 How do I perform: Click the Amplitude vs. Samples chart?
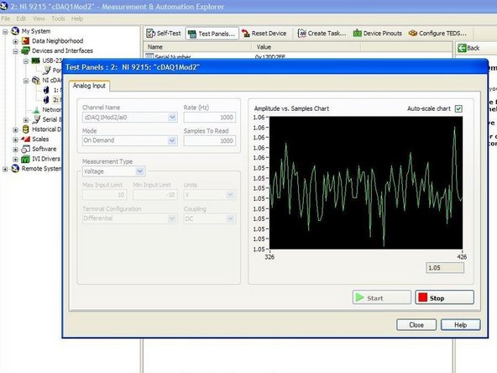366,182
